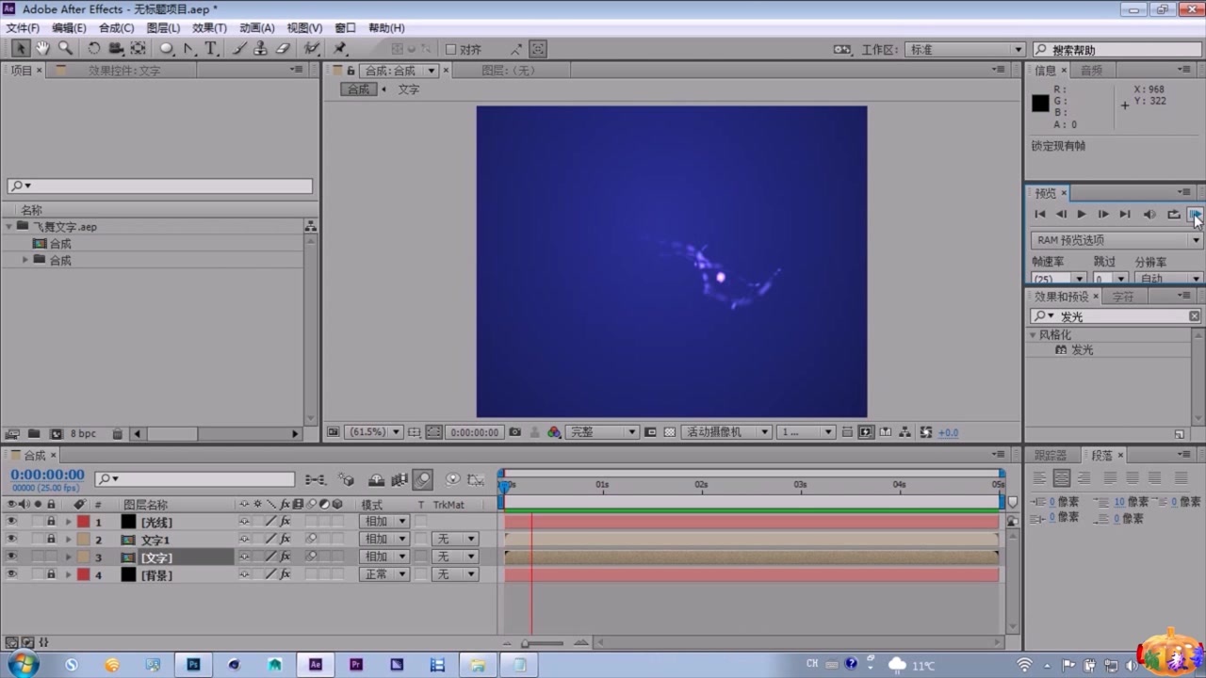Select the Roto Brush tool
The height and width of the screenshot is (678, 1206).
[x=312, y=49]
